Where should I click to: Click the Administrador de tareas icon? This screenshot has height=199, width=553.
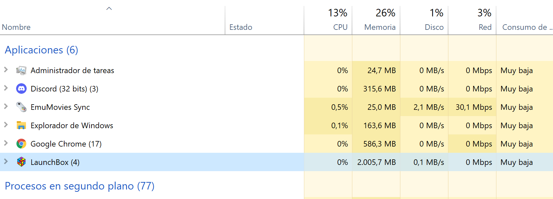click(21, 70)
